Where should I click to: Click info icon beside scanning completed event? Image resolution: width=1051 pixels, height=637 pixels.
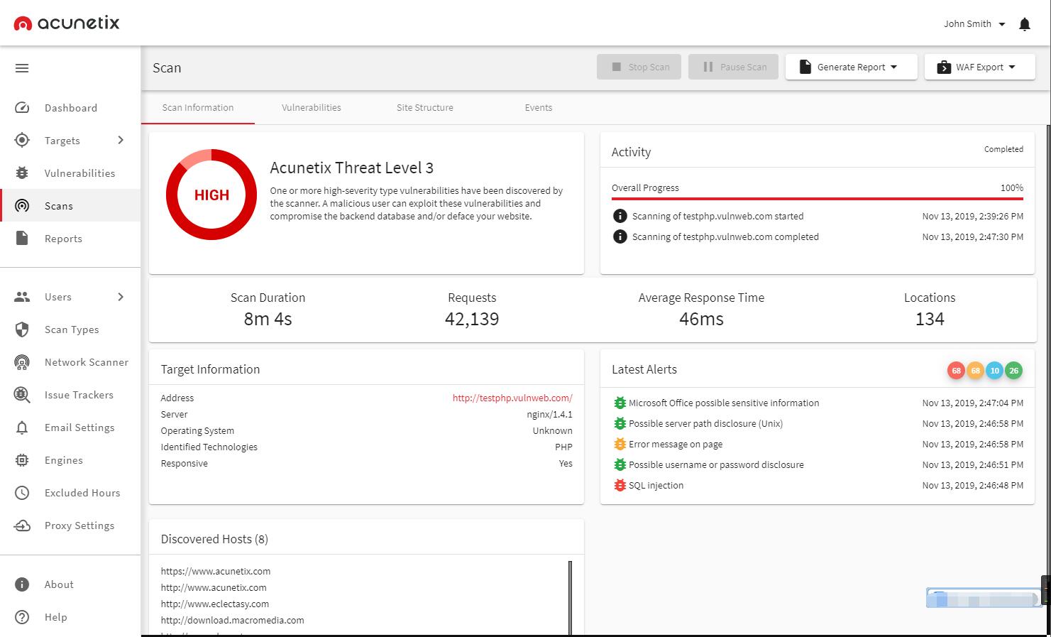click(620, 236)
